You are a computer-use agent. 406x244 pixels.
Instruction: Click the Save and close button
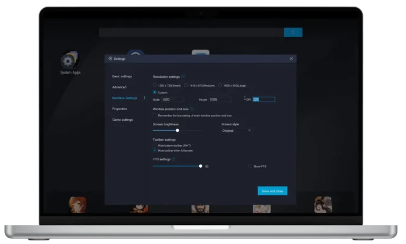[x=272, y=191]
